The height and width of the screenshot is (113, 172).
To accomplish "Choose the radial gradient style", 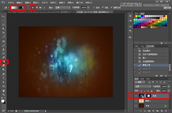I will [x=33, y=8].
